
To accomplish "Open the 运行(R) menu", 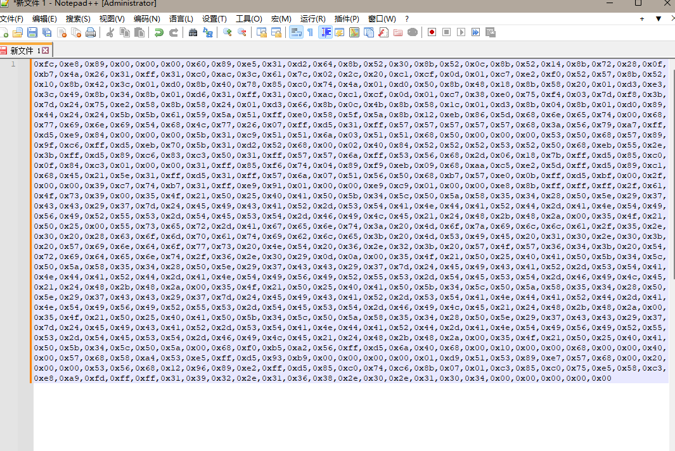I will pos(313,19).
